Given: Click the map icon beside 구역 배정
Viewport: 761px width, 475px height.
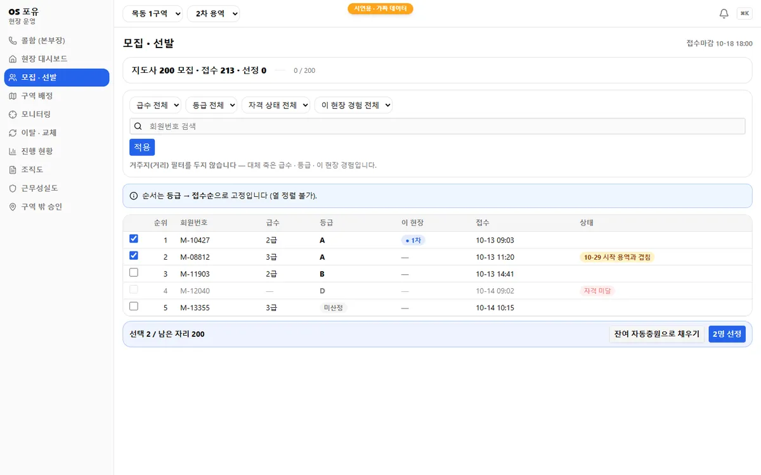Looking at the screenshot, I should (x=13, y=96).
